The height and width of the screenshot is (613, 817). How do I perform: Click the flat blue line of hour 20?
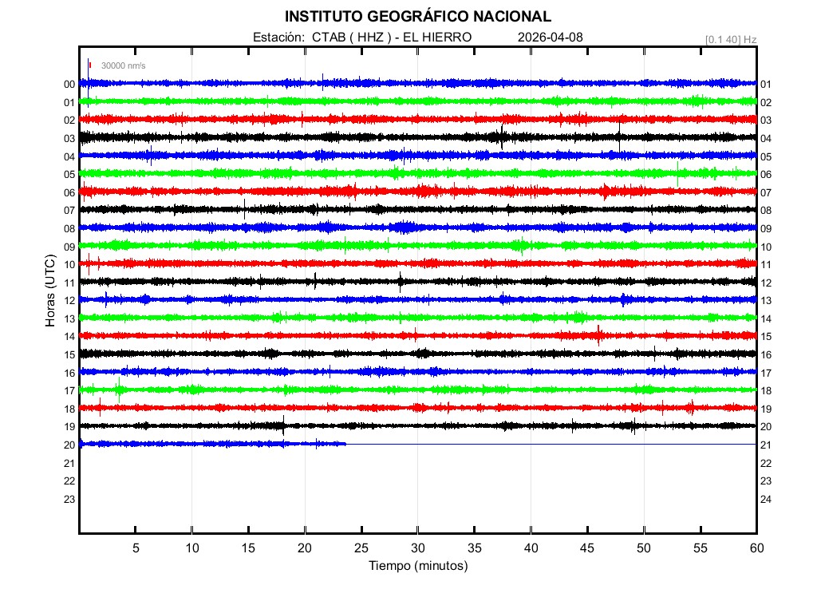pyautogui.click(x=551, y=444)
